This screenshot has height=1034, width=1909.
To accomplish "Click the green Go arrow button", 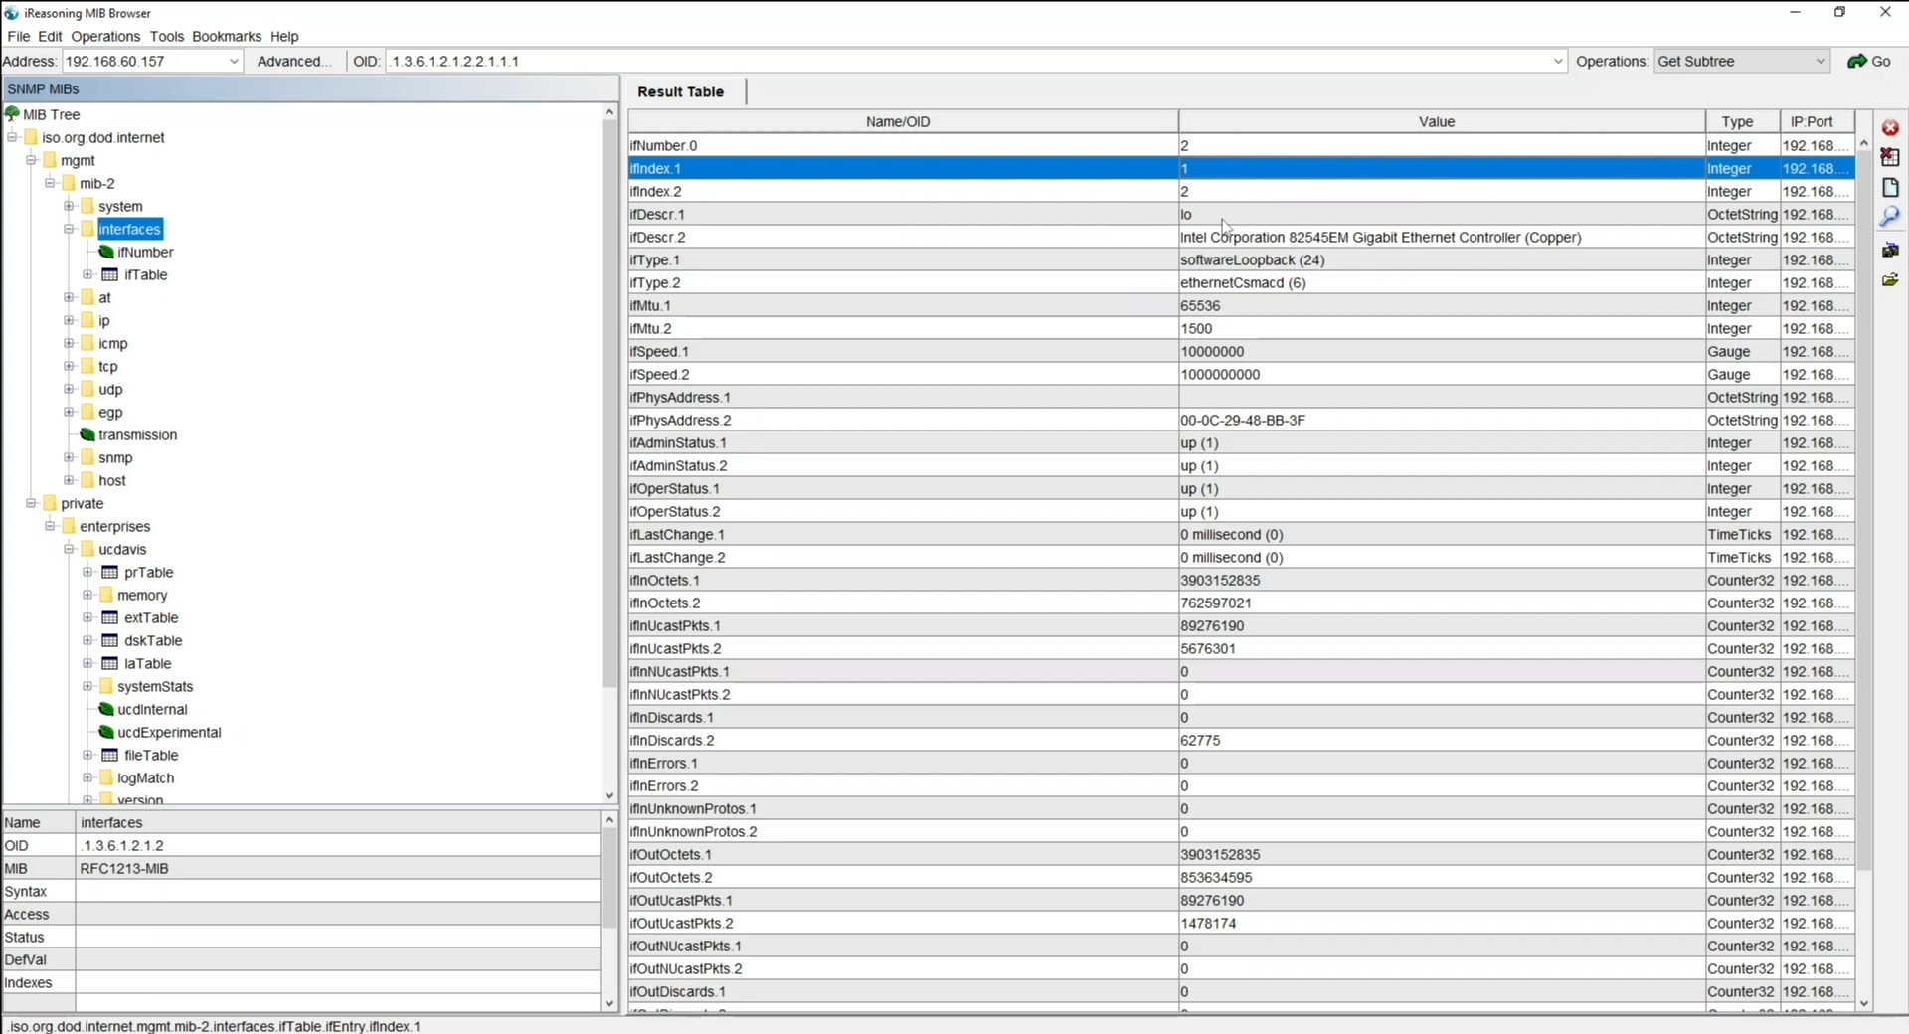I will coord(1868,62).
